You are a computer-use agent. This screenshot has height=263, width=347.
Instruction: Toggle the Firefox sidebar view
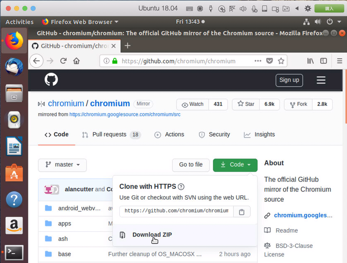pyautogui.click(x=323, y=61)
